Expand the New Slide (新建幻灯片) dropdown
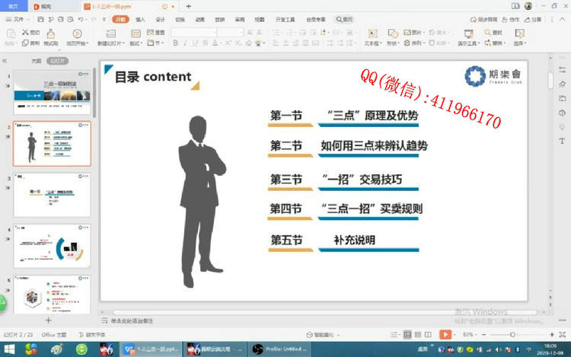This screenshot has height=357, width=571. click(x=112, y=44)
